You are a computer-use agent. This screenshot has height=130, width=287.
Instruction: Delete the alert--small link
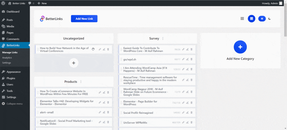[108, 112]
